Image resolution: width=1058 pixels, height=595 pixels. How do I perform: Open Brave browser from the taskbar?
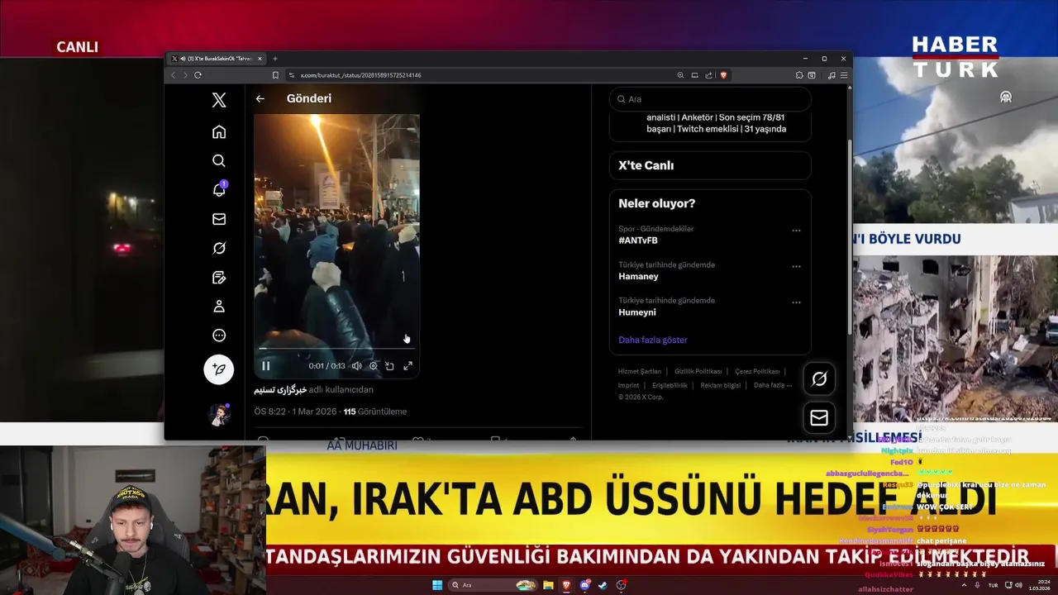click(x=566, y=585)
